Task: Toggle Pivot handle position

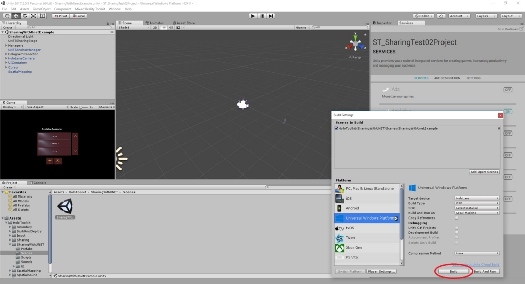Action: (x=60, y=16)
